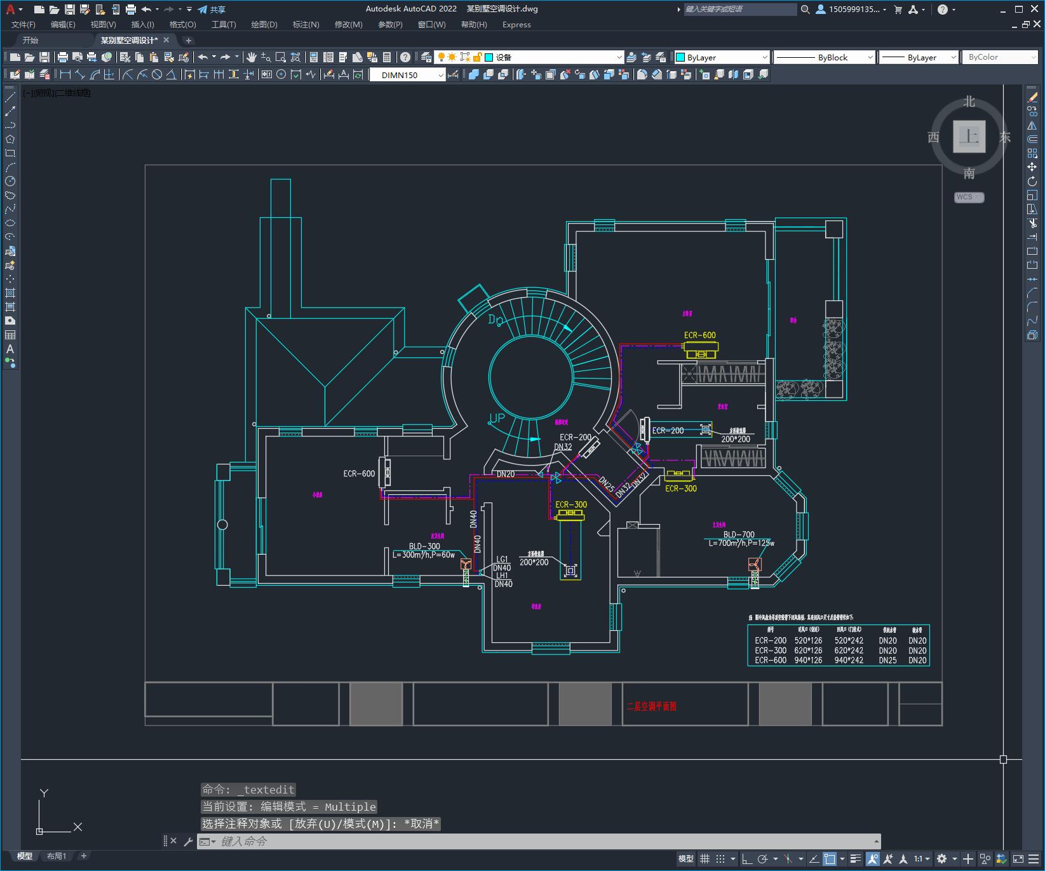
Task: Switch to the 开始 tab
Action: (30, 40)
